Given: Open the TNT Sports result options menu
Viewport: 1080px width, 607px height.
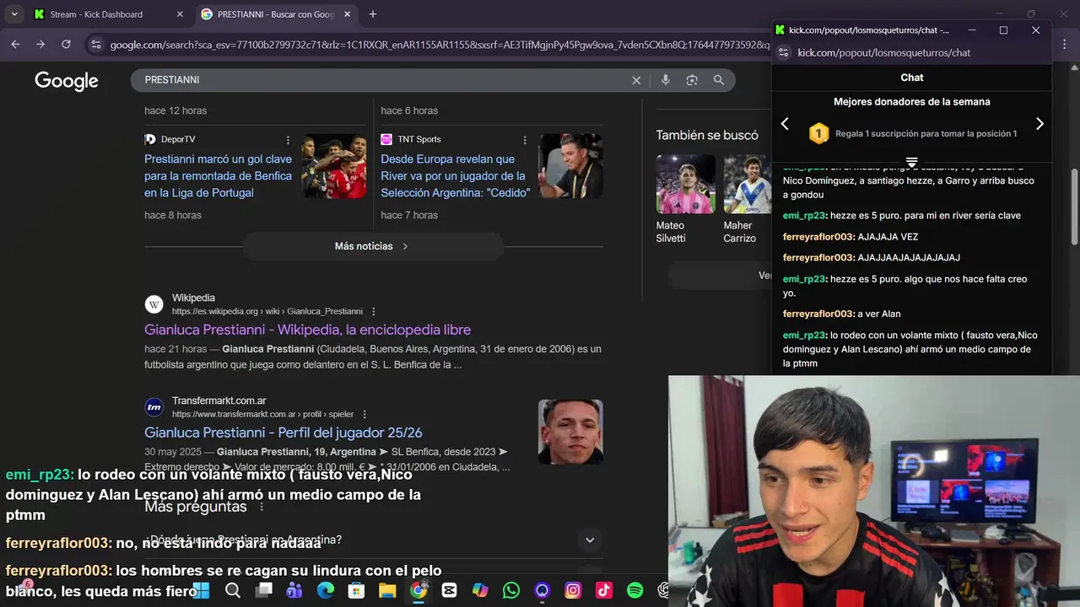Looking at the screenshot, I should 525,140.
